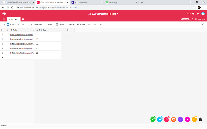207x129 pixels.
Task: Open Hide fields menu
Action: pyautogui.click(x=36, y=25)
